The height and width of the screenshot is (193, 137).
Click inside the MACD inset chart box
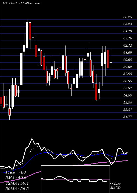(75, 179)
